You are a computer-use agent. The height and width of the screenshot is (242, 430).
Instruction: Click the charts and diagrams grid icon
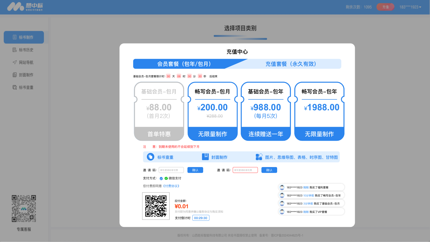pyautogui.click(x=259, y=157)
